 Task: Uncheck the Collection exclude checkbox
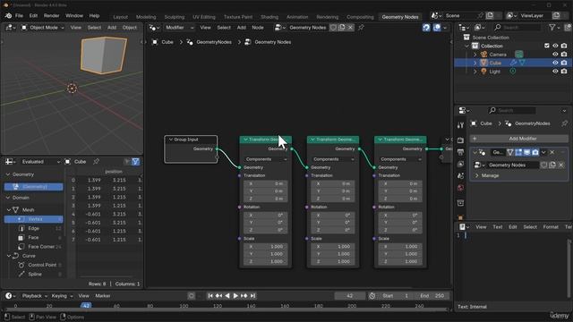pos(547,46)
